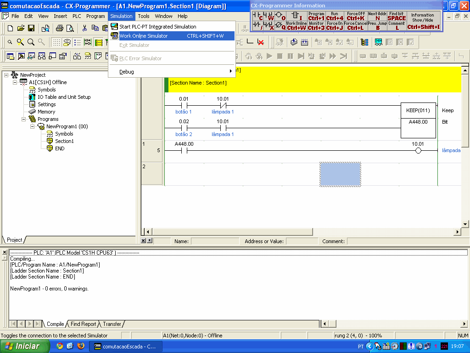Open the properties window icon
This screenshot has width=470, height=353.
pos(62,56)
